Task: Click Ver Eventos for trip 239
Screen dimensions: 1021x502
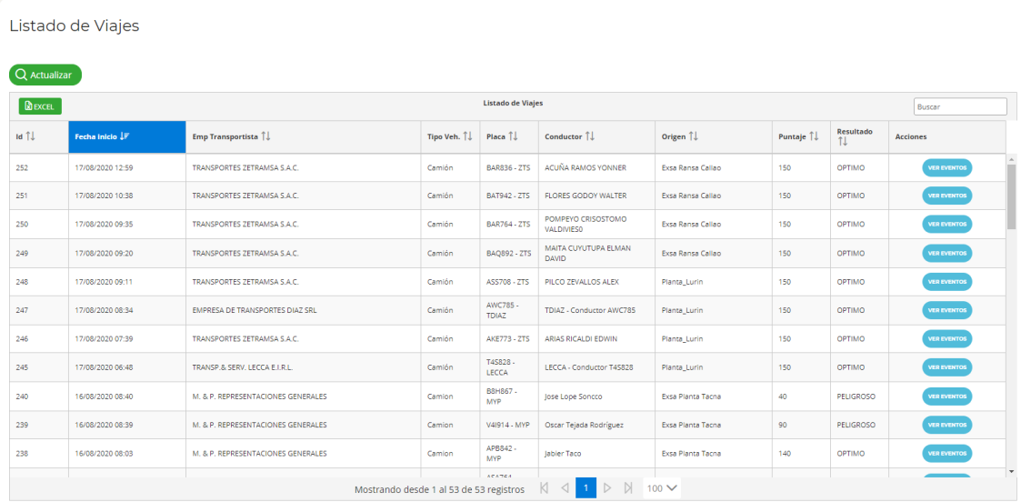Action: pos(946,425)
